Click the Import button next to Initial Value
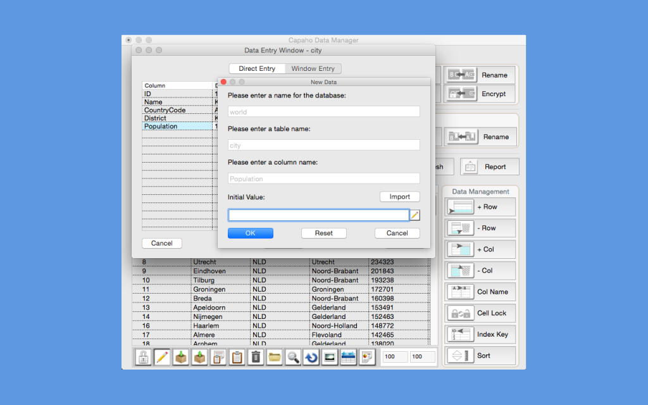The height and width of the screenshot is (405, 648). 399,196
